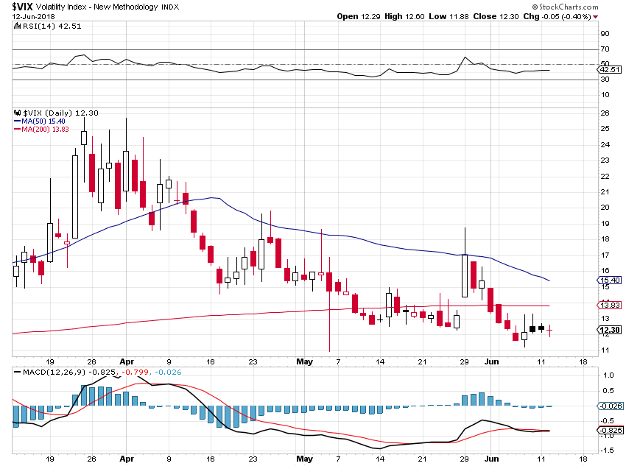Click the -0.026 MACD histogram axis tag
Screen dimensions: 626x466
pyautogui.click(x=610, y=406)
